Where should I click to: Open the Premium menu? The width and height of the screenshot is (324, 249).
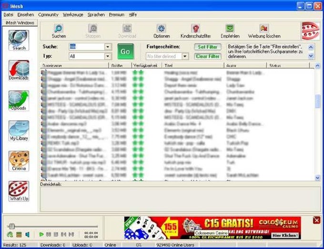click(x=117, y=15)
